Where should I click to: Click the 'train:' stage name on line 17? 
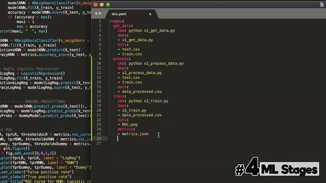click(120, 96)
